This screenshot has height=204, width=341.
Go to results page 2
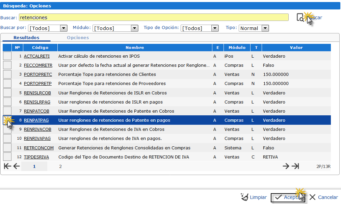[x=60, y=166]
